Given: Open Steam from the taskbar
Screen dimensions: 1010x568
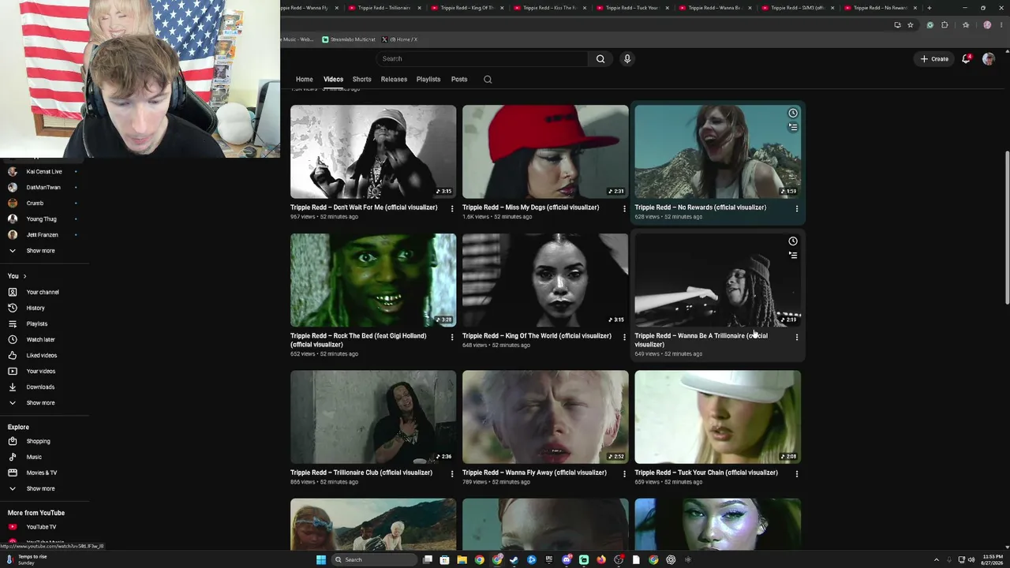Looking at the screenshot, I should (514, 560).
